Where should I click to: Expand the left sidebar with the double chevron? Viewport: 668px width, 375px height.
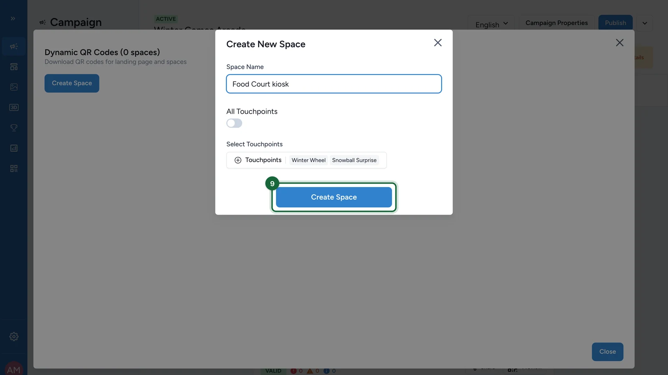pyautogui.click(x=13, y=18)
